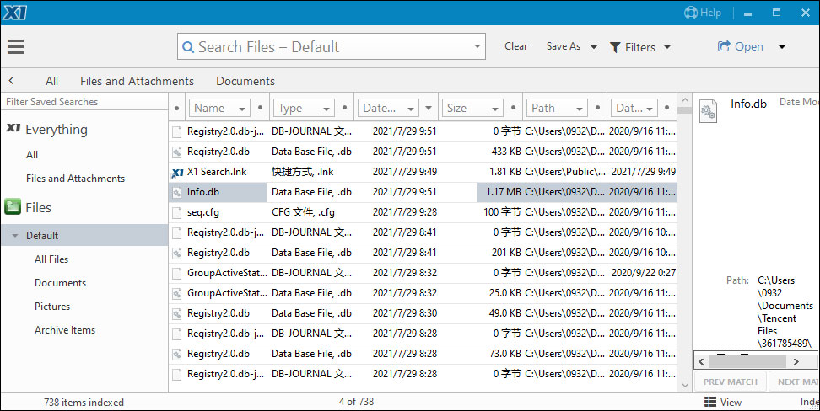Screen dimensions: 820x411
Task: Click the dot right of Path column
Action: tap(598, 108)
